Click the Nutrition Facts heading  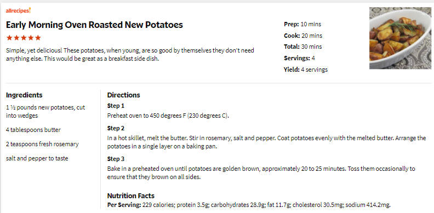tap(130, 196)
